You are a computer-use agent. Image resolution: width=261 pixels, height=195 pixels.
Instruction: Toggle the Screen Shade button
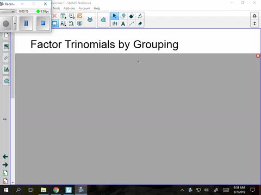55,23
